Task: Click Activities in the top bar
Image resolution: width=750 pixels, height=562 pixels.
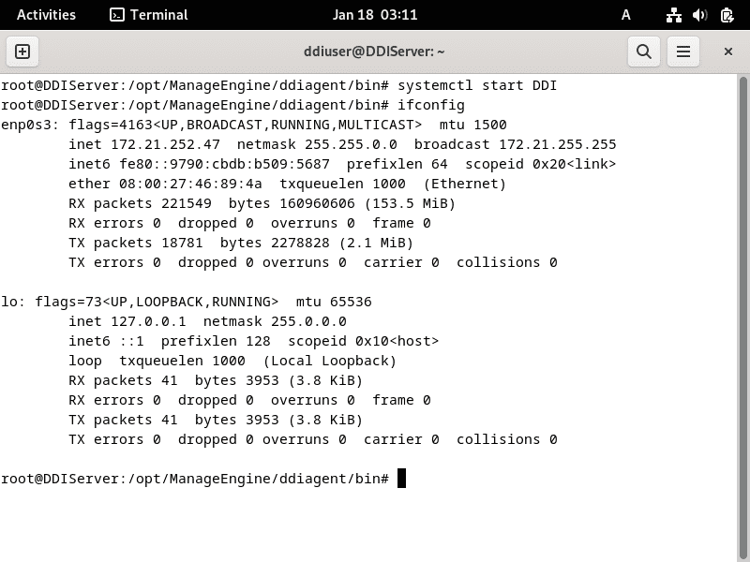Action: point(46,15)
